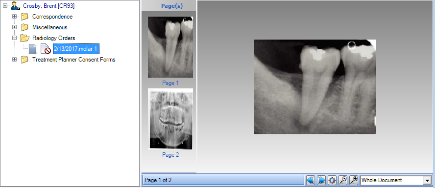
Task: Select the Page 2 panoramic x-ray thumbnail
Action: tap(170, 119)
